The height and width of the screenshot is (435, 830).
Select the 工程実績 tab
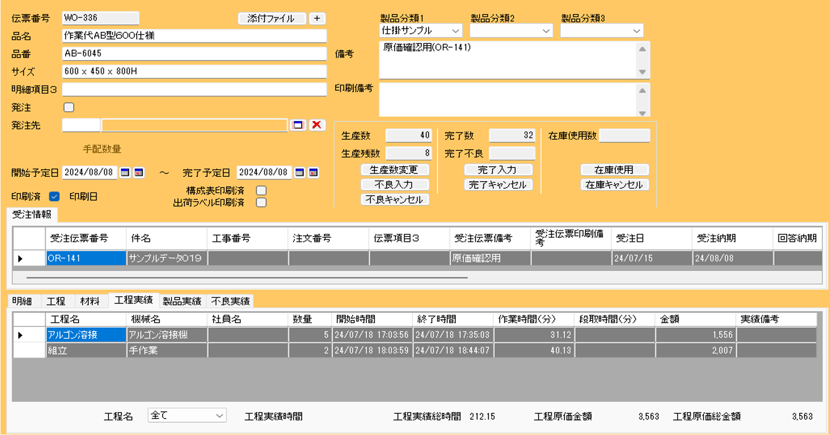point(134,300)
